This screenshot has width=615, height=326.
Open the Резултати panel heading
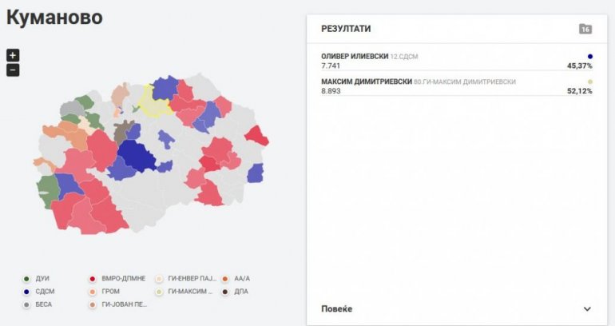click(x=346, y=29)
